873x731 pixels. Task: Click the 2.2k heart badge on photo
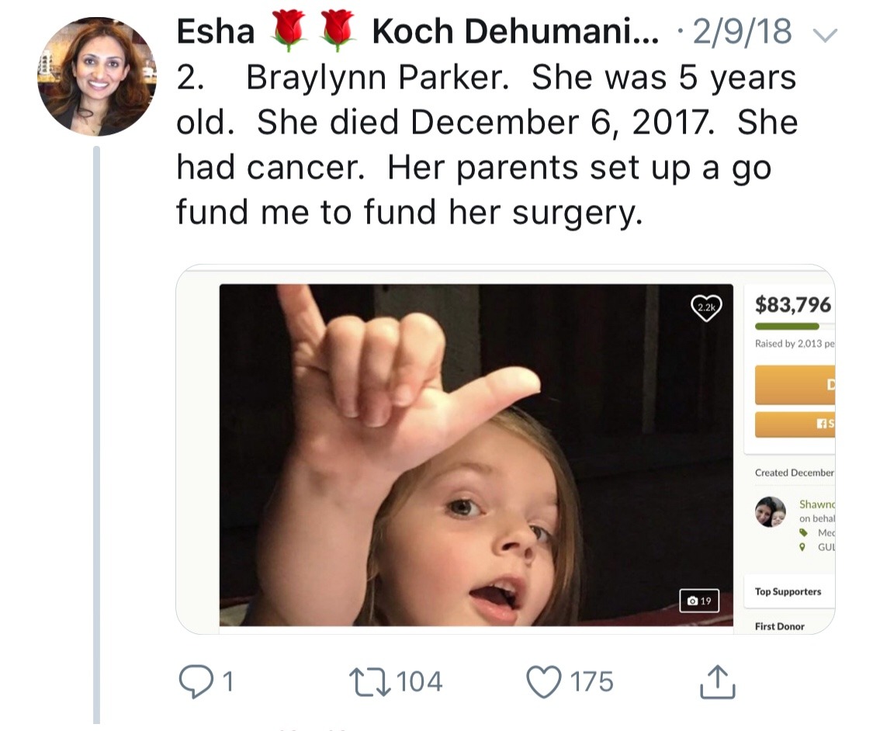point(706,308)
